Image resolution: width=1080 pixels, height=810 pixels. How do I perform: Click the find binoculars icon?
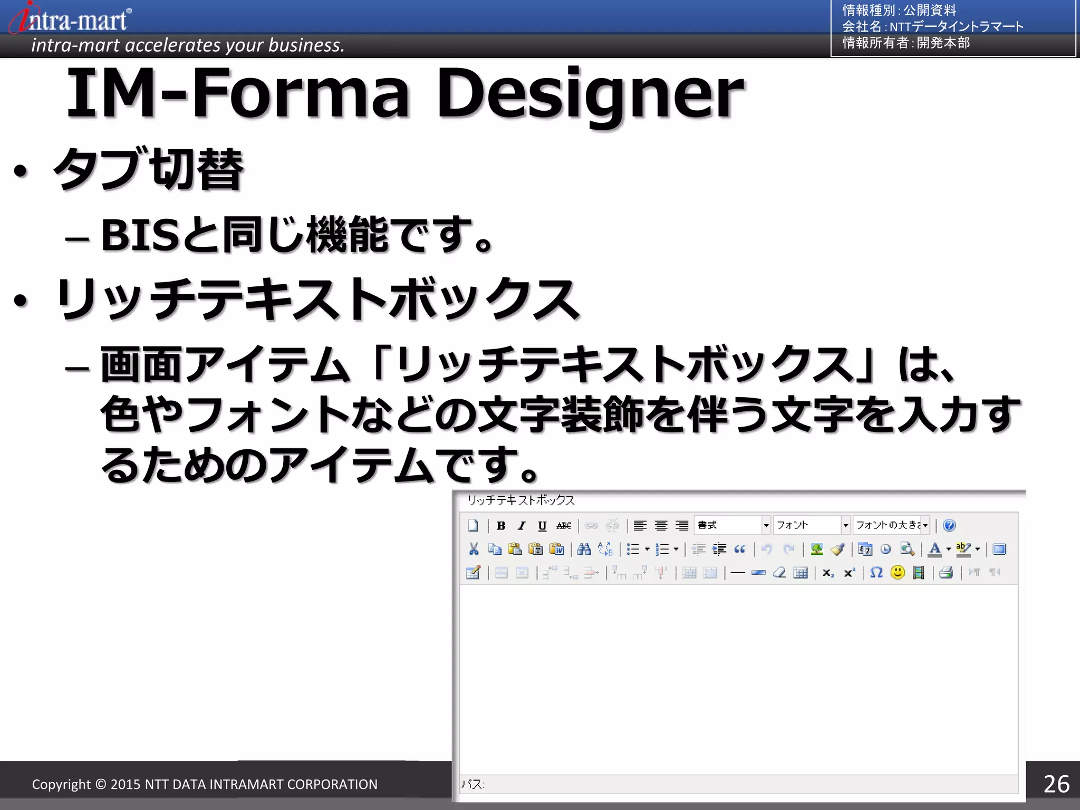point(584,549)
